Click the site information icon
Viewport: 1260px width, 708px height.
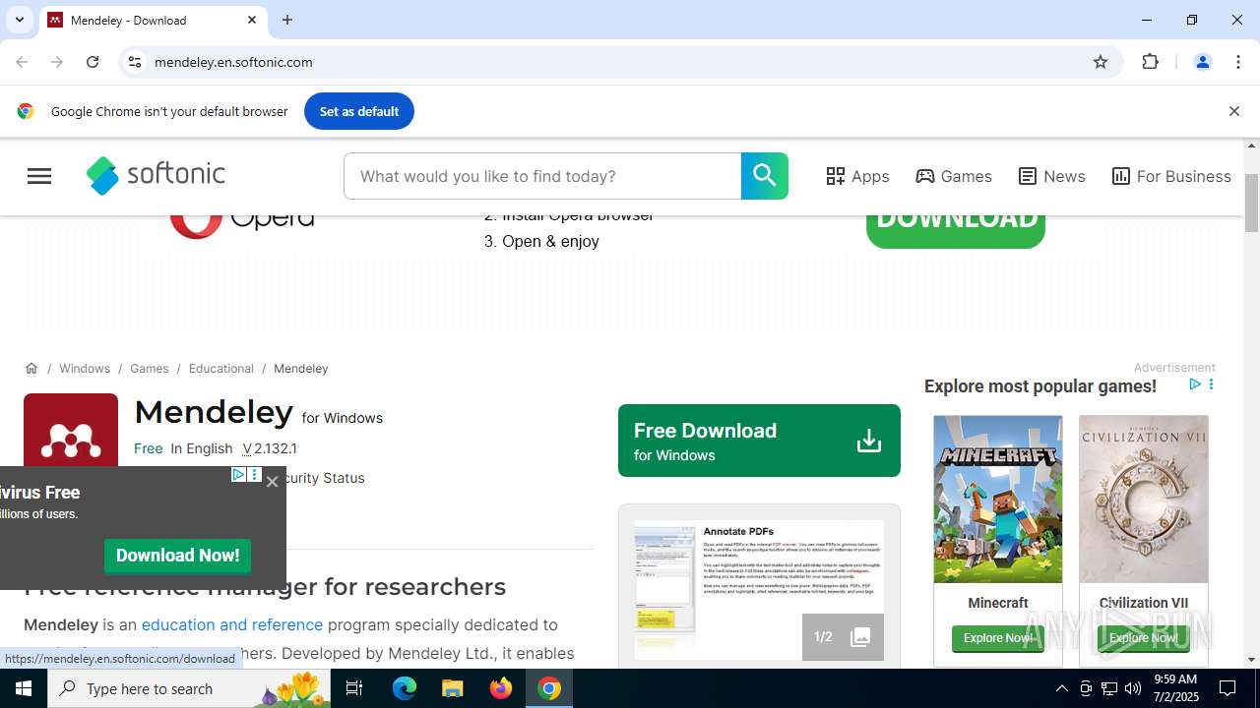[x=135, y=62]
